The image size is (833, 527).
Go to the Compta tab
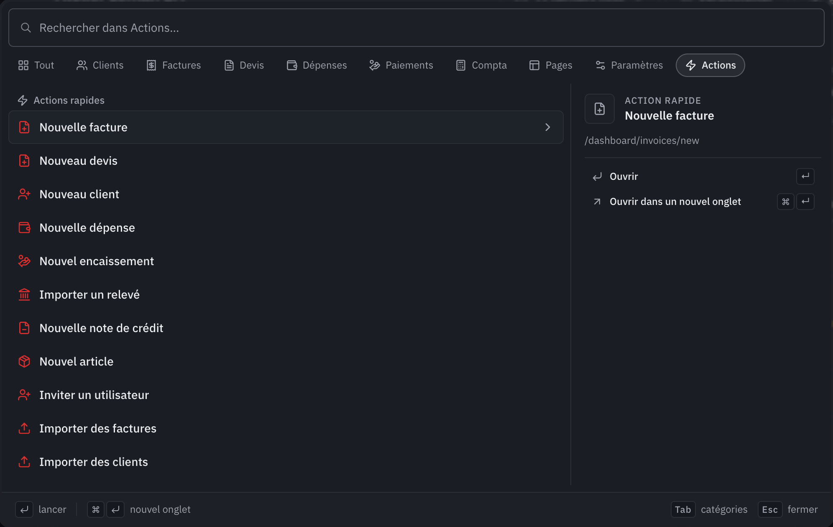[x=481, y=65]
